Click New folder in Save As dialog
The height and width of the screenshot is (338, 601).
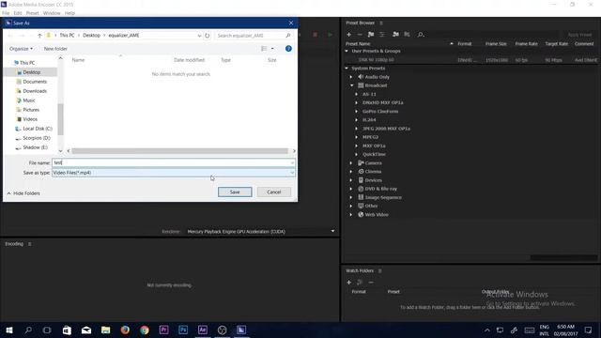click(55, 49)
